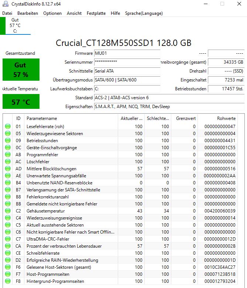Click the status icon for Unbenutzte NAND-Reserveblöcke

click(x=8, y=183)
